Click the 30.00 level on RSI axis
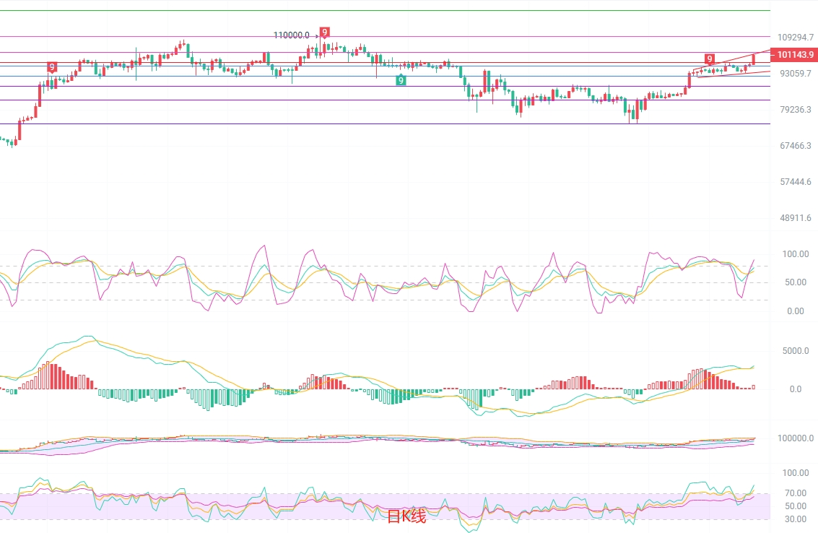The width and height of the screenshot is (818, 533). click(796, 519)
